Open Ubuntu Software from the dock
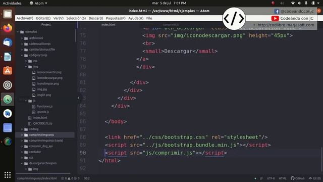323x182 pixels. pyautogui.click(x=8, y=71)
